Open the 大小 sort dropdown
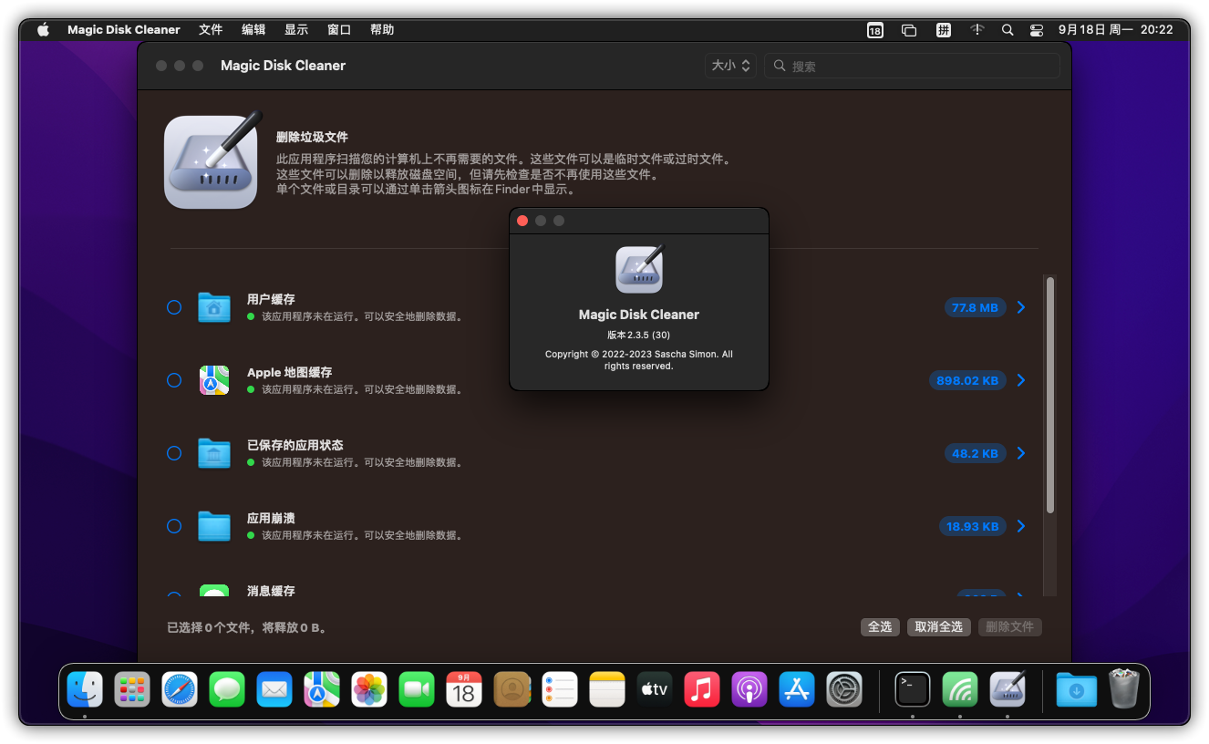Screen dimensions: 1209x744 pyautogui.click(x=730, y=66)
